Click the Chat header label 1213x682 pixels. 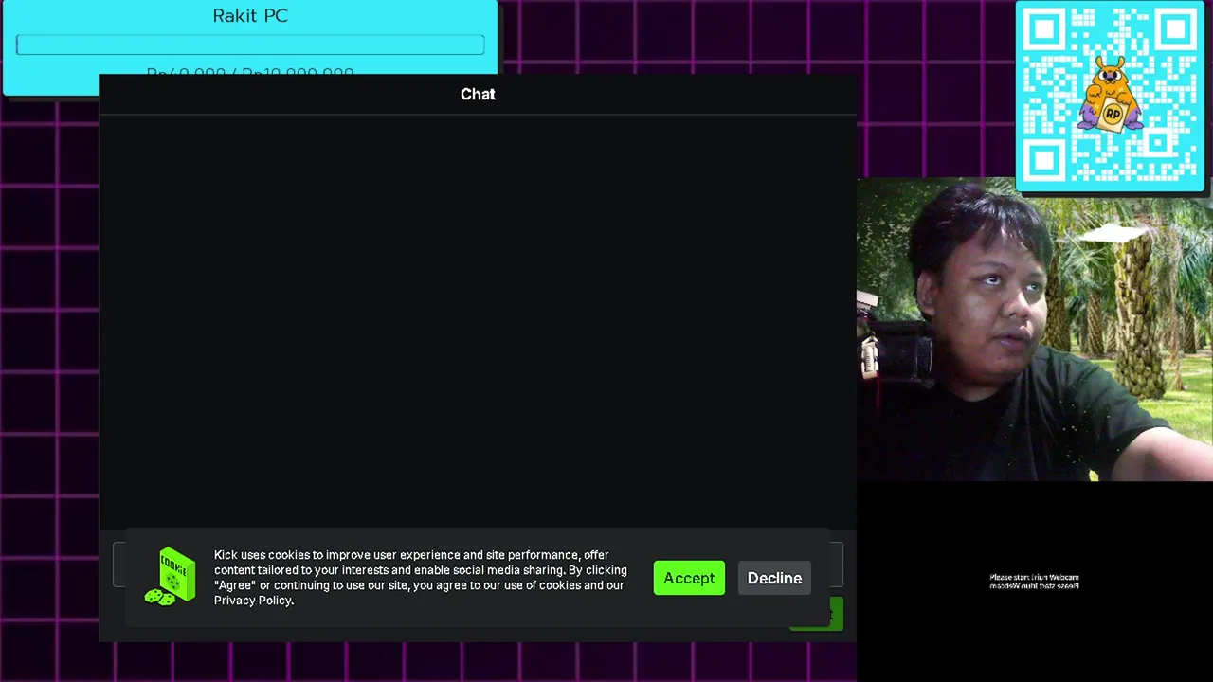(478, 94)
